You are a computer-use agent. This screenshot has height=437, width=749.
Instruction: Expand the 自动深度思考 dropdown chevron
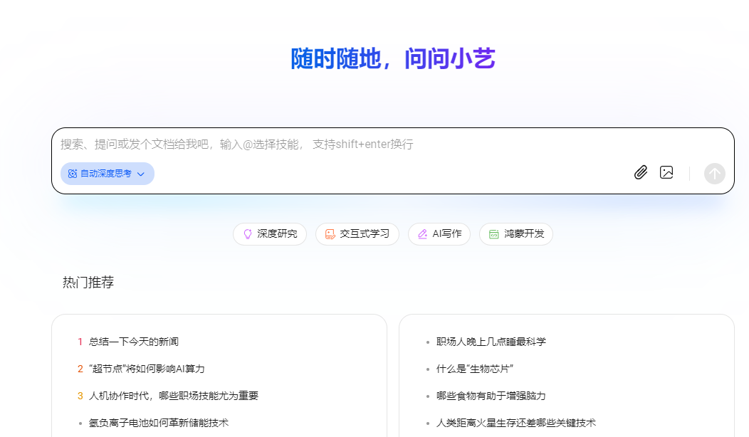(x=141, y=174)
